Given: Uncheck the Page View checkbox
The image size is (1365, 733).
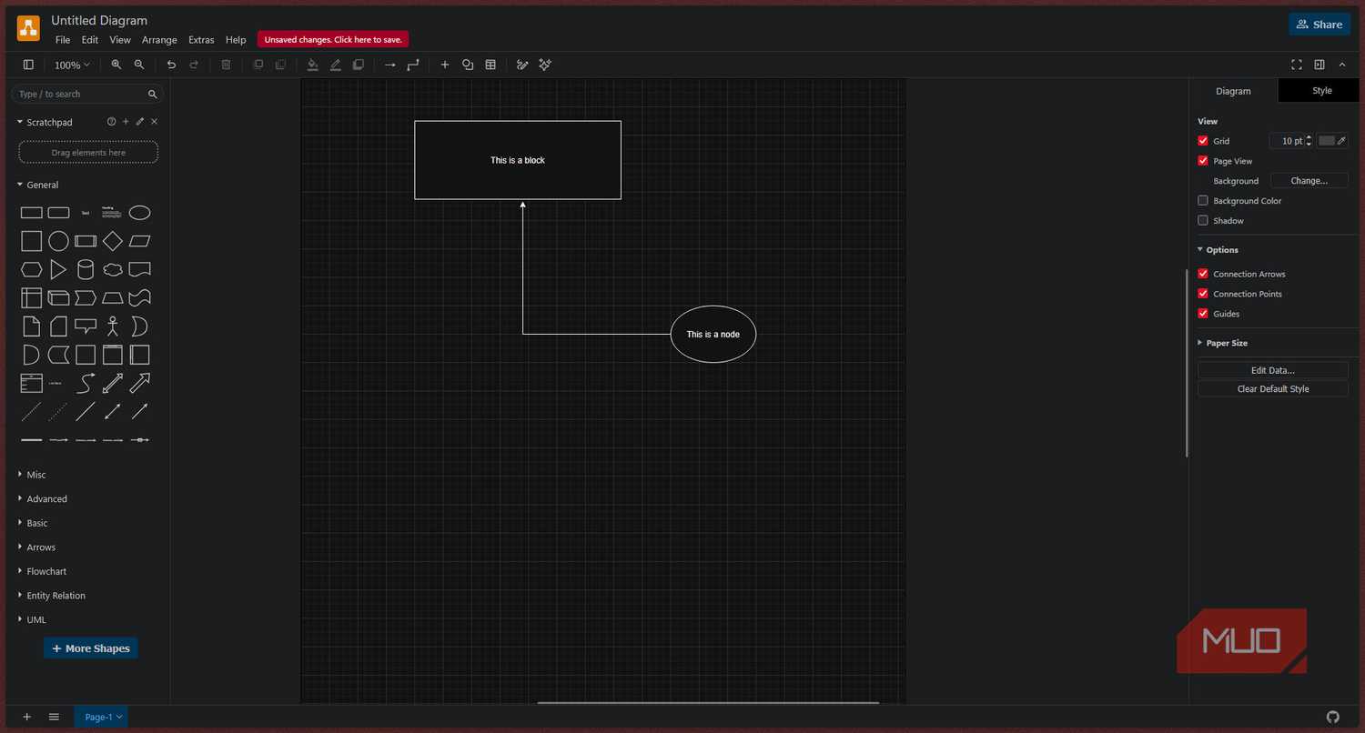Looking at the screenshot, I should tap(1203, 161).
